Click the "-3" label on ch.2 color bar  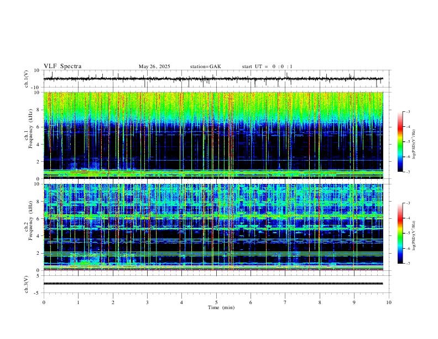[x=408, y=203]
